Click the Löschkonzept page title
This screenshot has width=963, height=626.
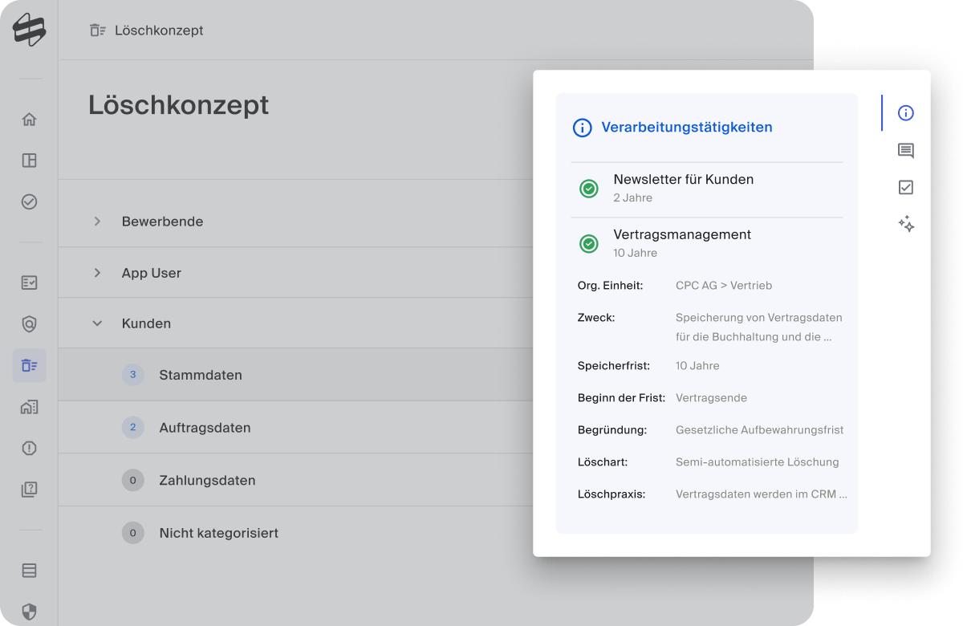point(178,105)
